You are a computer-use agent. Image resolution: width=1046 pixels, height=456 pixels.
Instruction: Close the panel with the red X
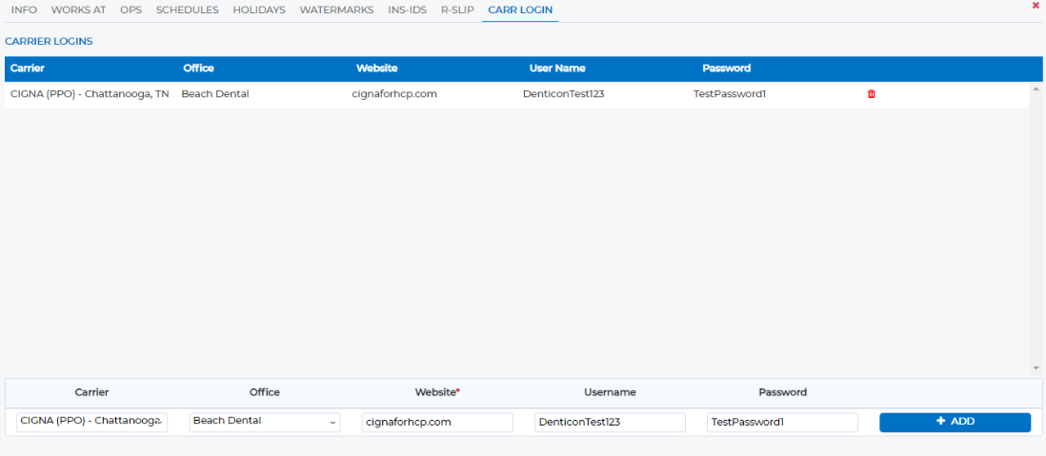(x=1036, y=5)
